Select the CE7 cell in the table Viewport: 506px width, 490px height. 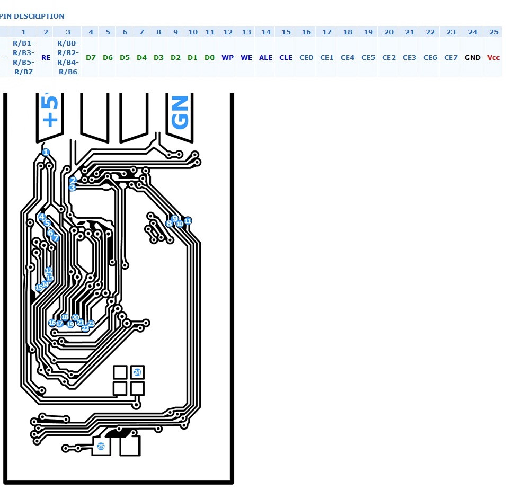tap(450, 57)
